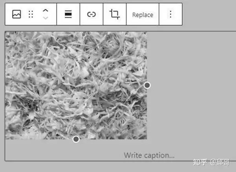The image size is (236, 172).
Task: Open the block alignment options
Action: pos(68,14)
